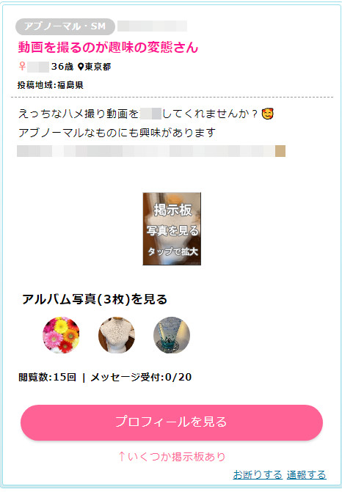Click the location pin icon beside 東京都
Image resolution: width=342 pixels, height=492 pixels.
[x=81, y=67]
